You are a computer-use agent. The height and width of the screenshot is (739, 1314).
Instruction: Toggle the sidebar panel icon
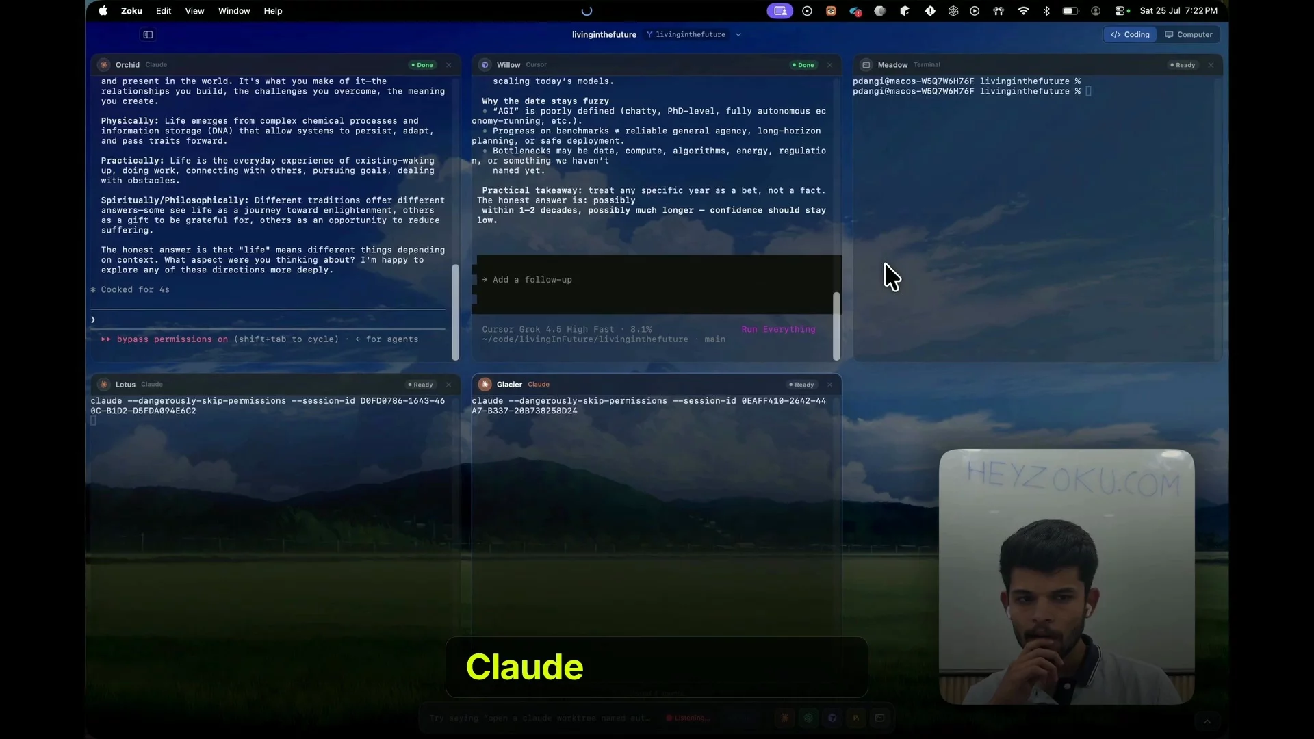tap(148, 35)
